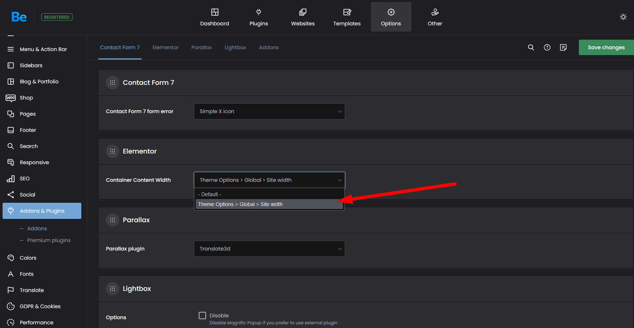Open the Dashboard grid icon
The height and width of the screenshot is (328, 634).
point(215,12)
